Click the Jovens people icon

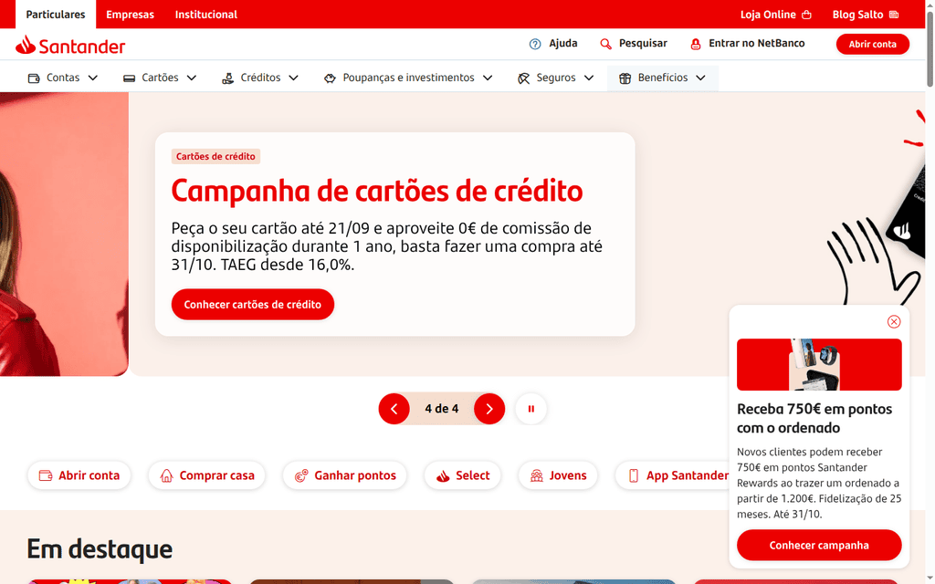click(537, 475)
